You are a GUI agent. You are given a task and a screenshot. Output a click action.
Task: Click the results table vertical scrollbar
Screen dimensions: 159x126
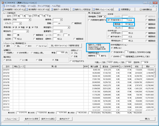155,88
